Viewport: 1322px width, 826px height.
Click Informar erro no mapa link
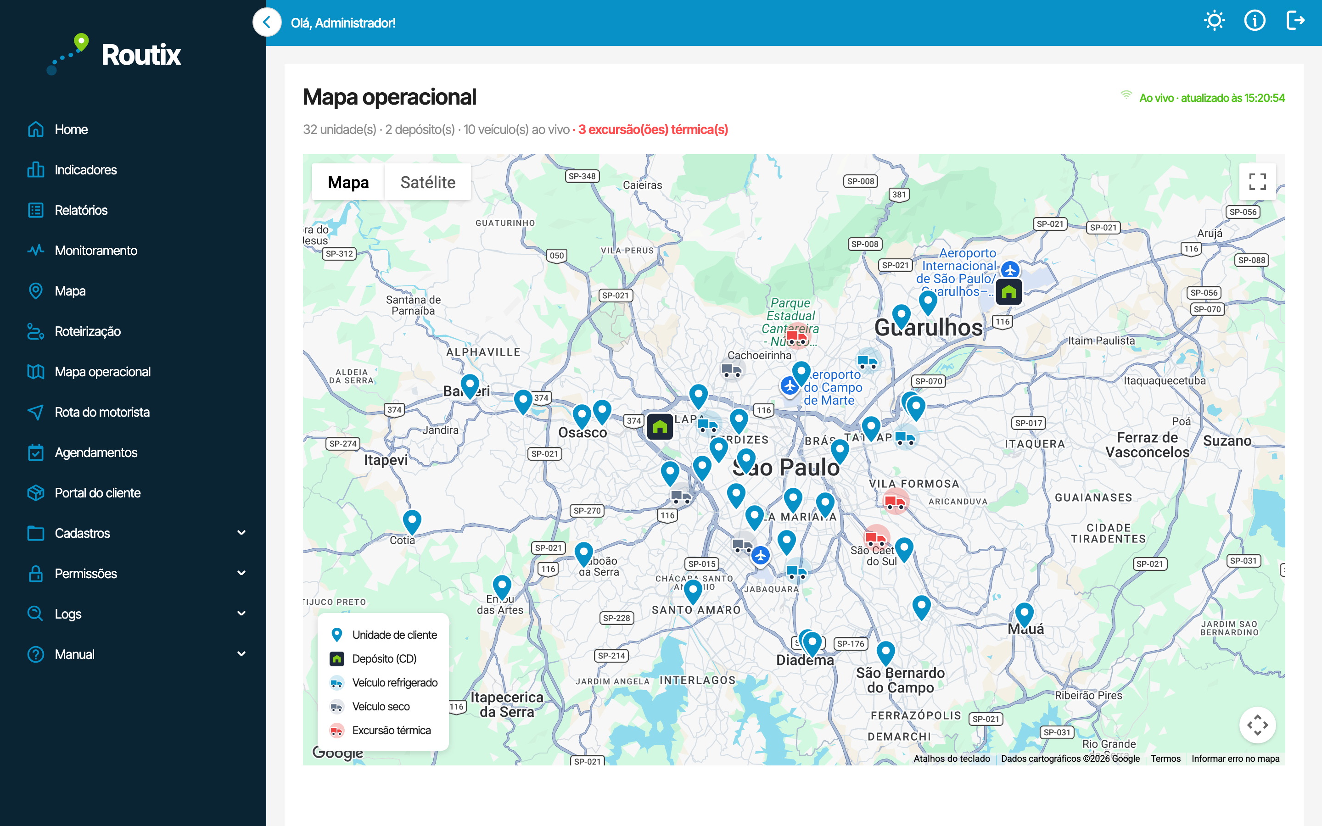pyautogui.click(x=1235, y=758)
